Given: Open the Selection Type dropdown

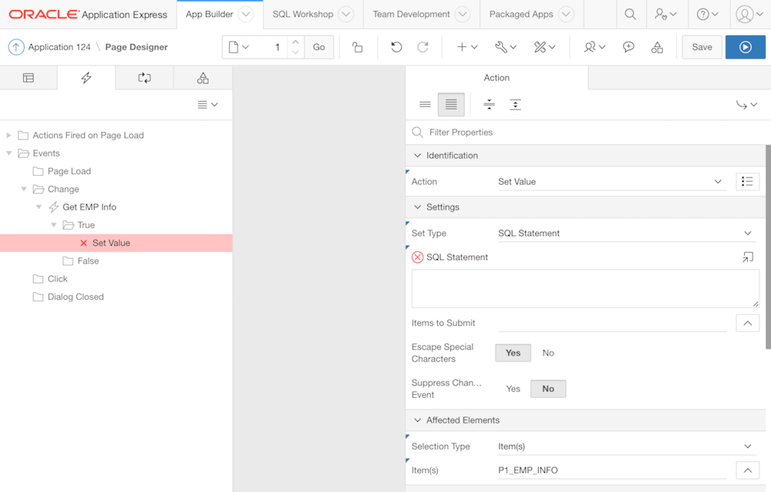Looking at the screenshot, I should pos(625,447).
